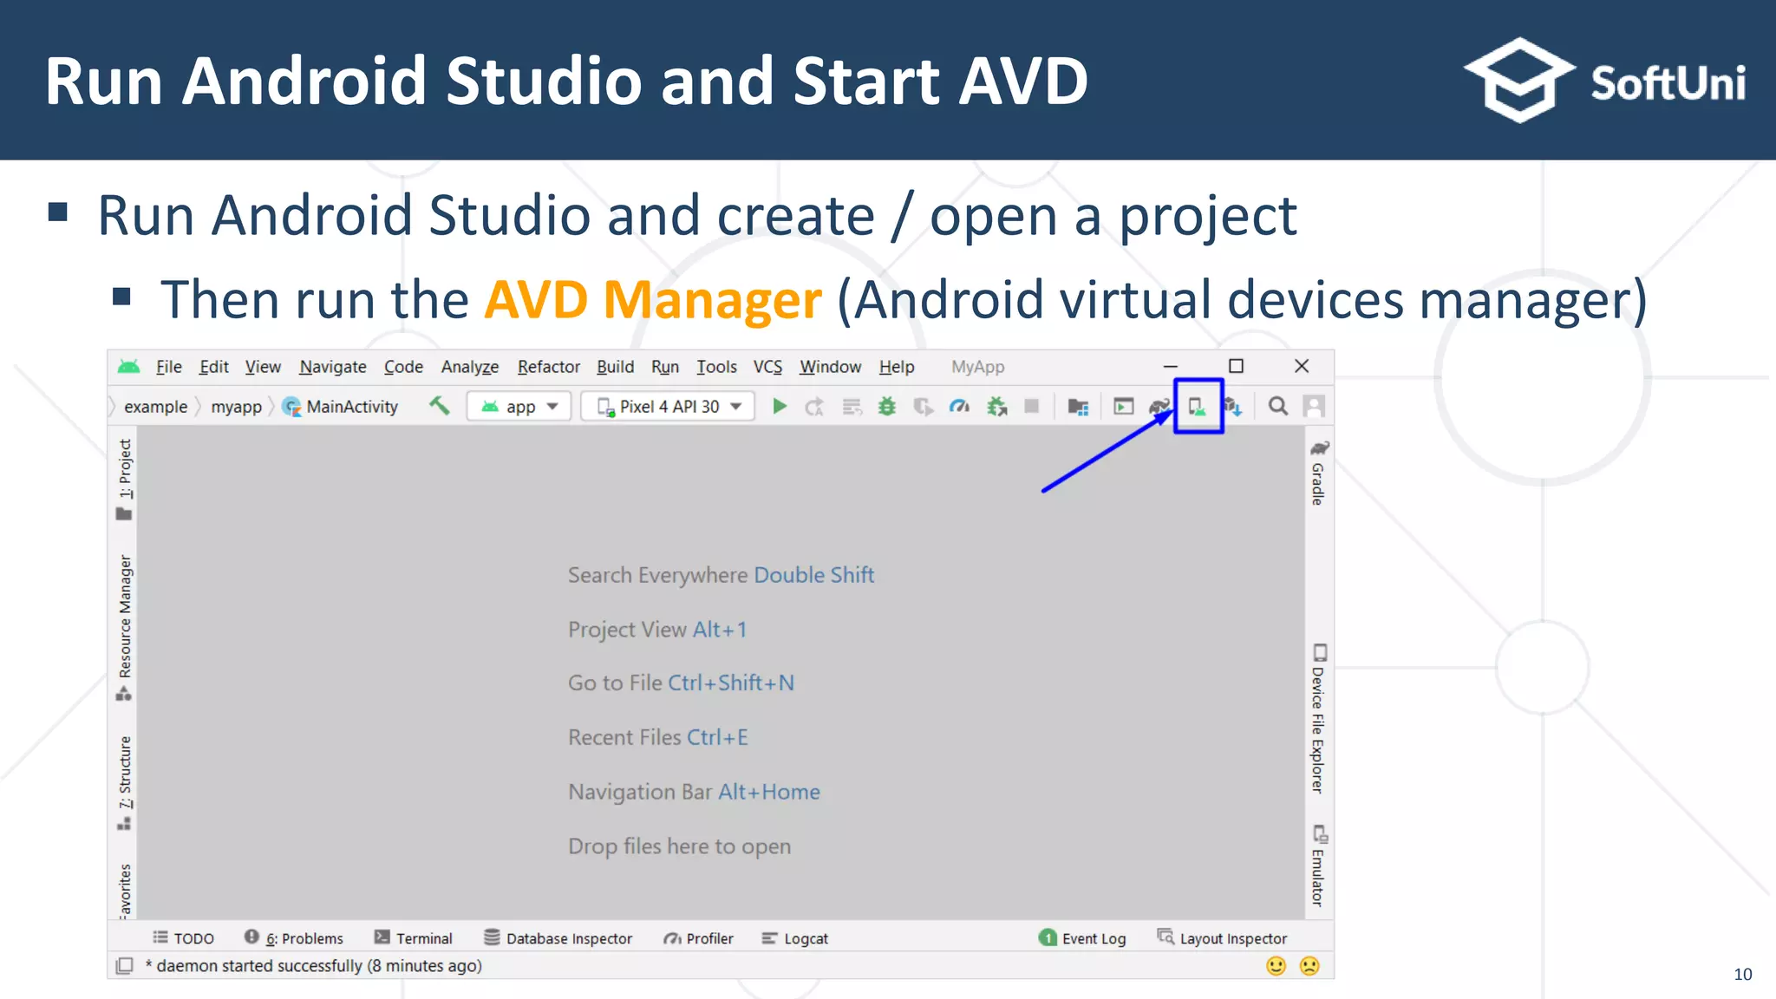This screenshot has height=999, width=1776.
Task: Open the Run menu
Action: (x=665, y=367)
